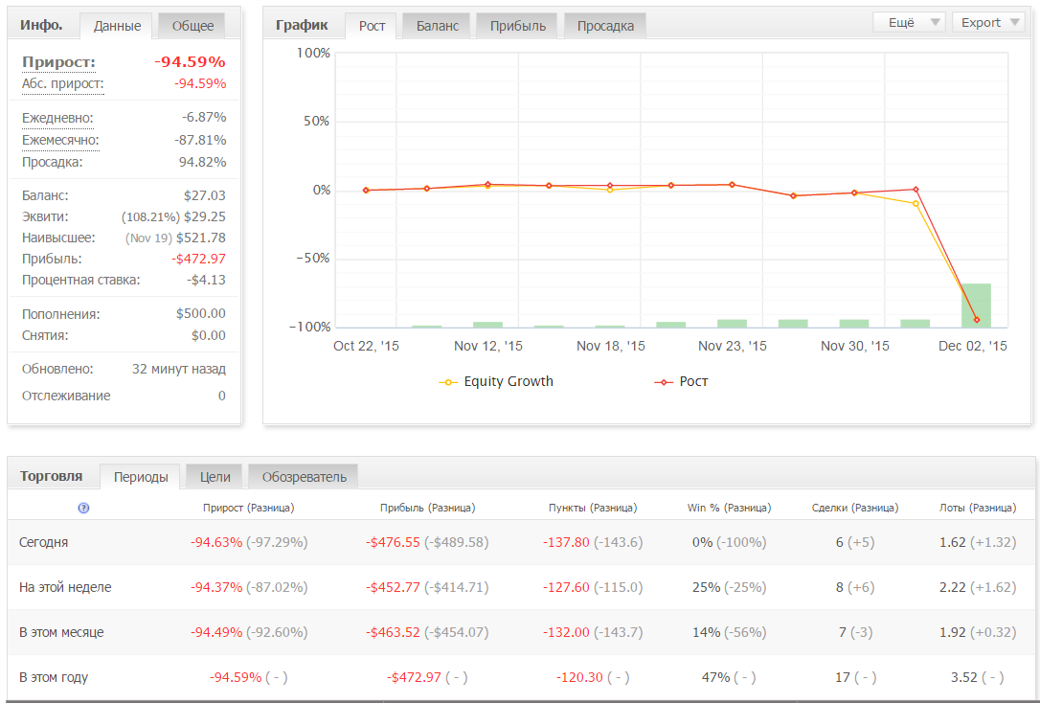Image resolution: width=1040 pixels, height=703 pixels.
Task: Click the Лоты (Разница) column header
Action: click(978, 508)
